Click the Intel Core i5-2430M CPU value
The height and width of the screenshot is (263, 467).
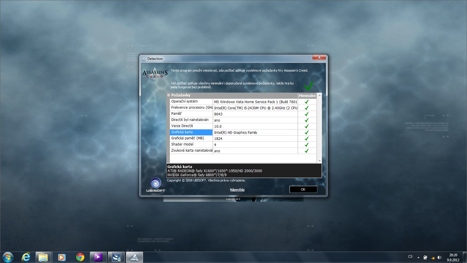pyautogui.click(x=255, y=108)
